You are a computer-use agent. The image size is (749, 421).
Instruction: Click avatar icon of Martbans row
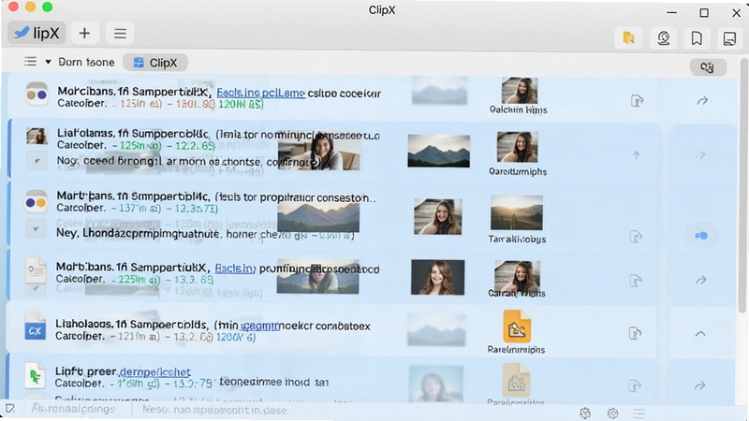tap(36, 202)
